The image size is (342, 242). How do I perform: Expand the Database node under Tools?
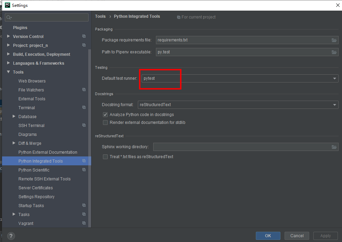click(14, 116)
